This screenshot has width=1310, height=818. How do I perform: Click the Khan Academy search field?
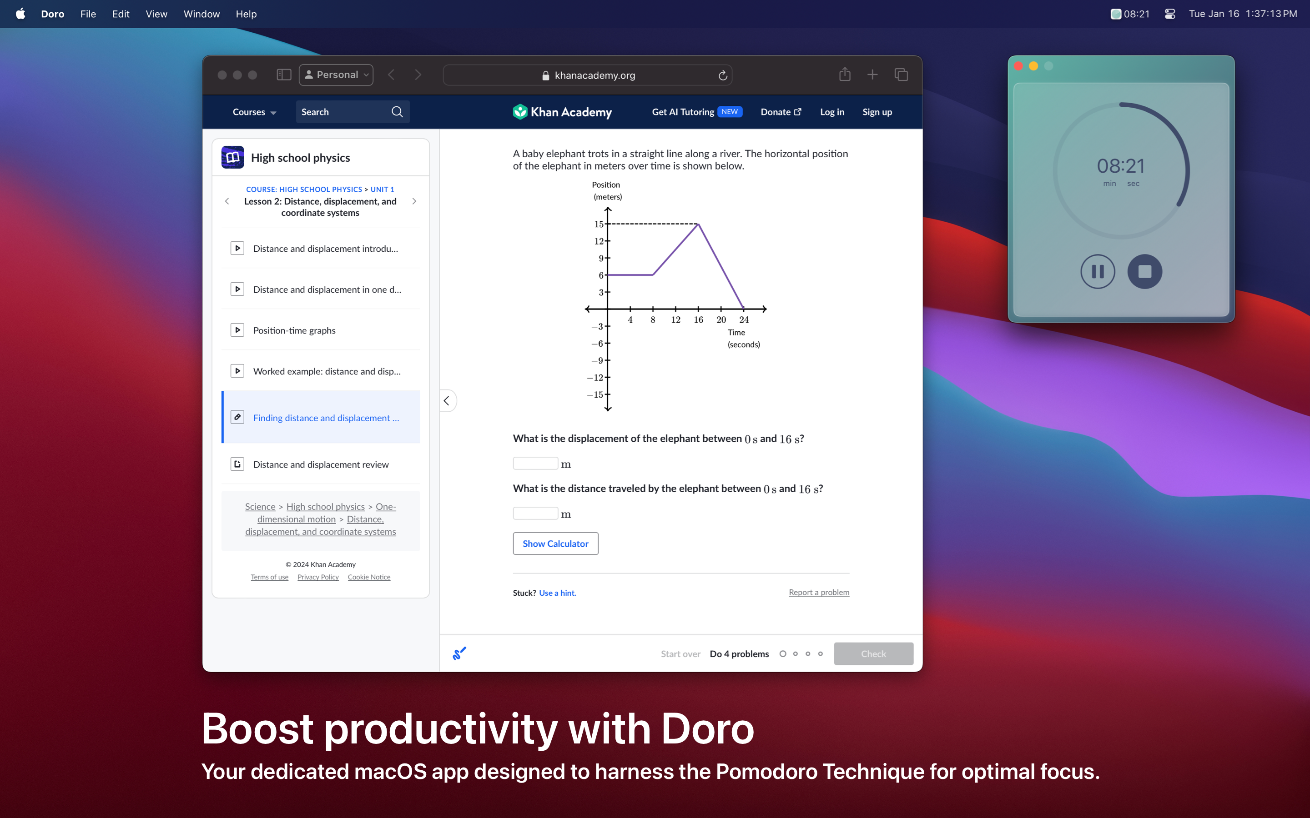[x=353, y=112]
